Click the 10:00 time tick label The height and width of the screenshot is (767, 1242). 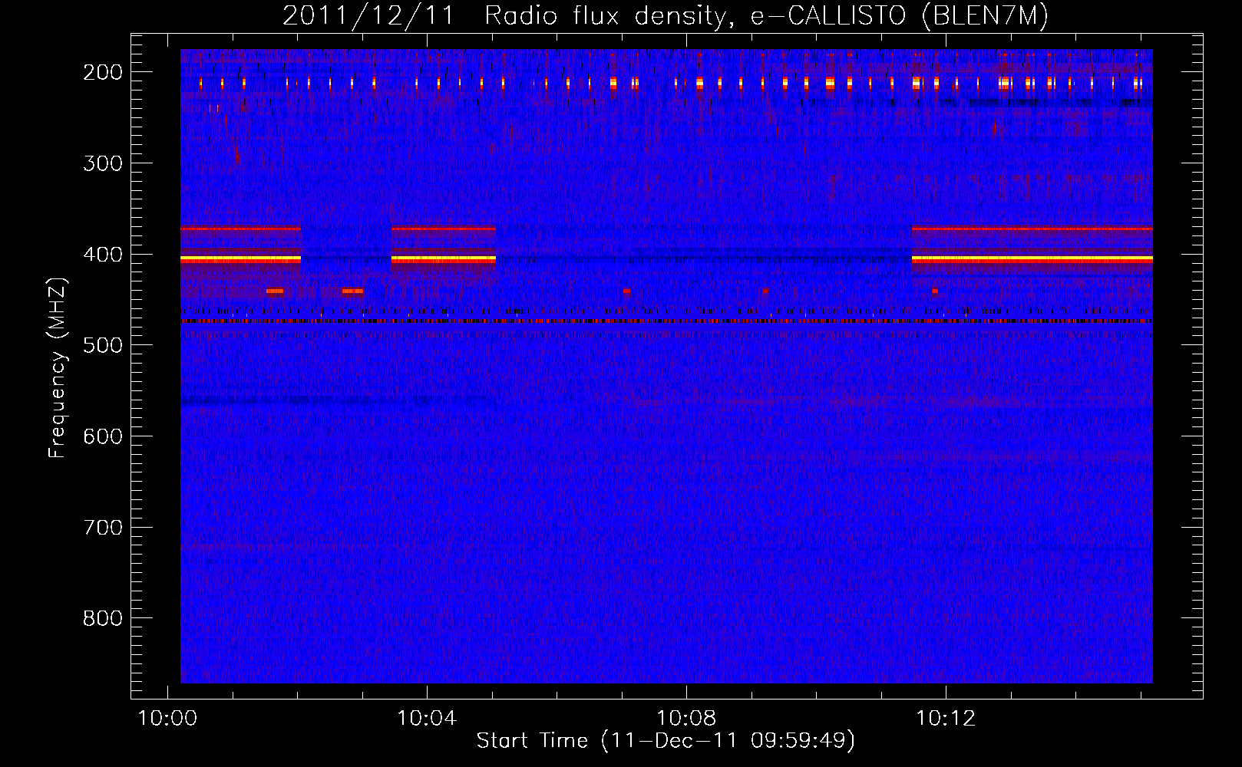click(167, 719)
